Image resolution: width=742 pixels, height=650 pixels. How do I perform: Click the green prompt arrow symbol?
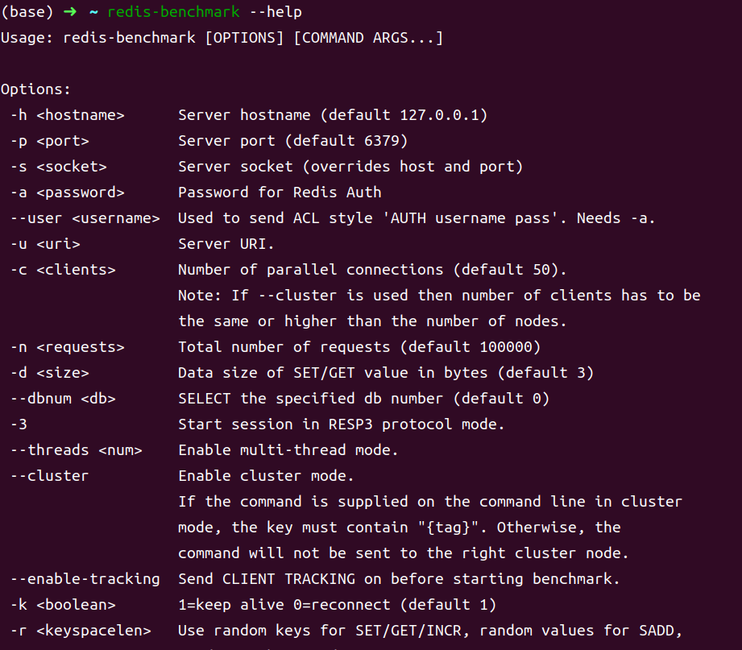pos(71,12)
